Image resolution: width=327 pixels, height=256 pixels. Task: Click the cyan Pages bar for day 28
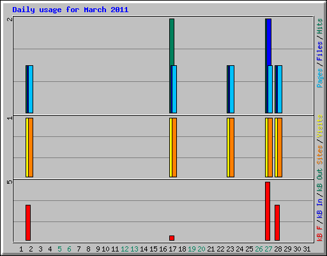coord(280,89)
